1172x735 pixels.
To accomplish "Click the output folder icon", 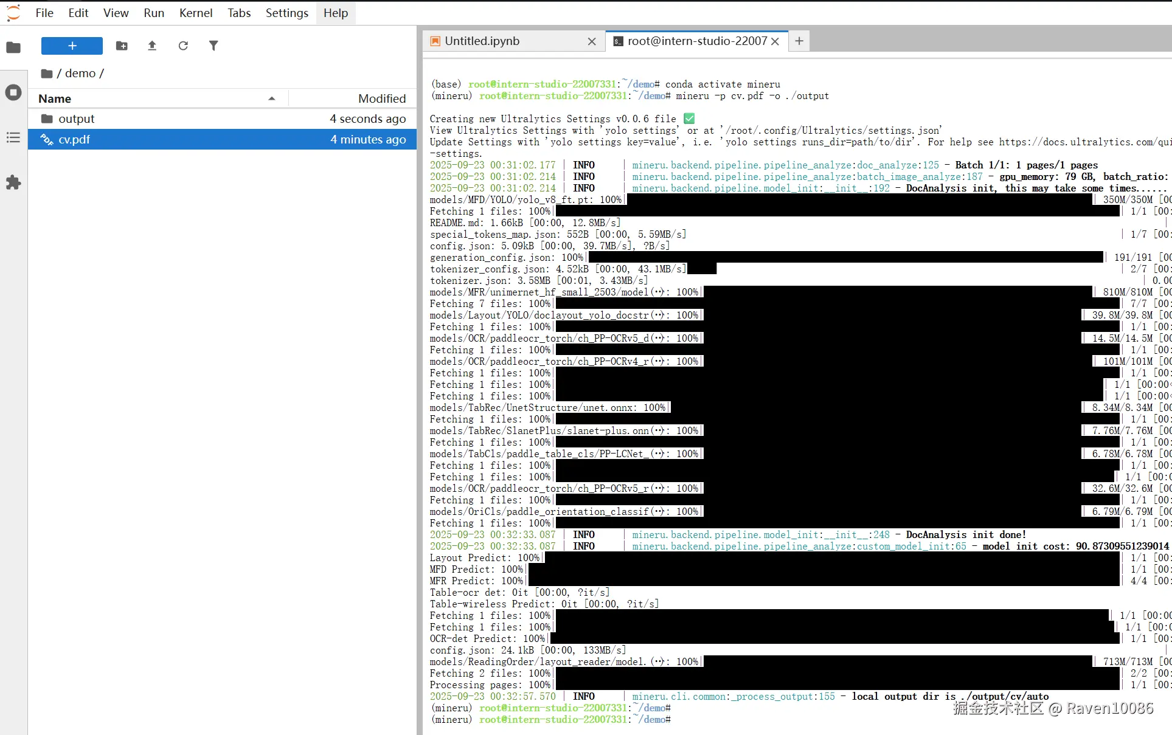I will point(47,119).
